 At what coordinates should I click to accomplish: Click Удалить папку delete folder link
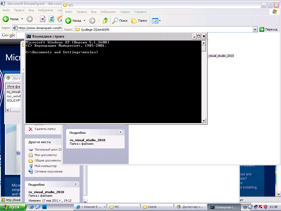[42, 129]
